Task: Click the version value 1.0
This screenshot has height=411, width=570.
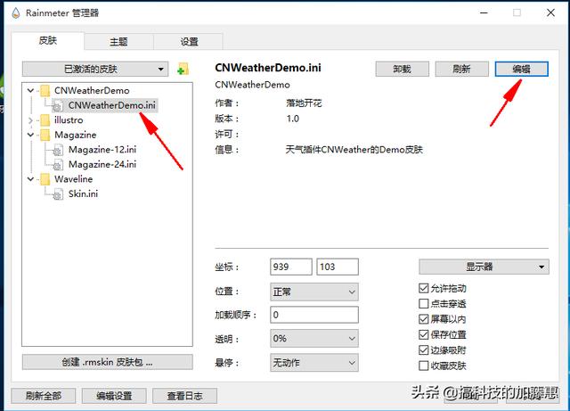Action: click(293, 119)
